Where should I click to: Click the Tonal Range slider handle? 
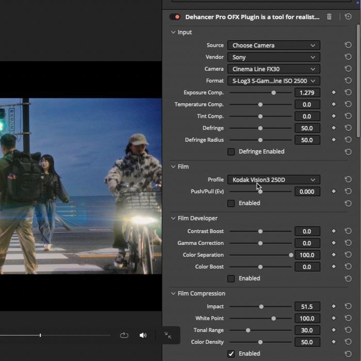[248, 331]
